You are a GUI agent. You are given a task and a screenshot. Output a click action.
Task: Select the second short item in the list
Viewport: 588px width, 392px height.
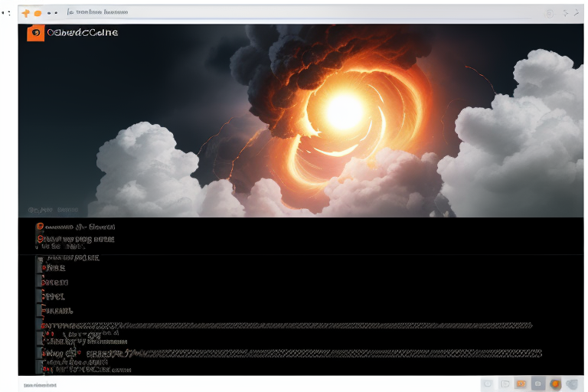[x=54, y=283]
